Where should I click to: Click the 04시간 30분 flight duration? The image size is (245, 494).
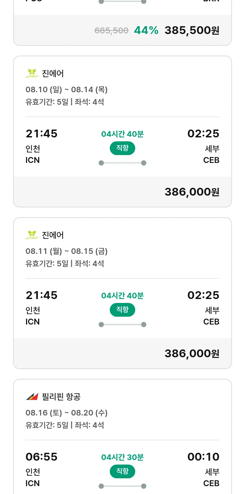coord(122,457)
